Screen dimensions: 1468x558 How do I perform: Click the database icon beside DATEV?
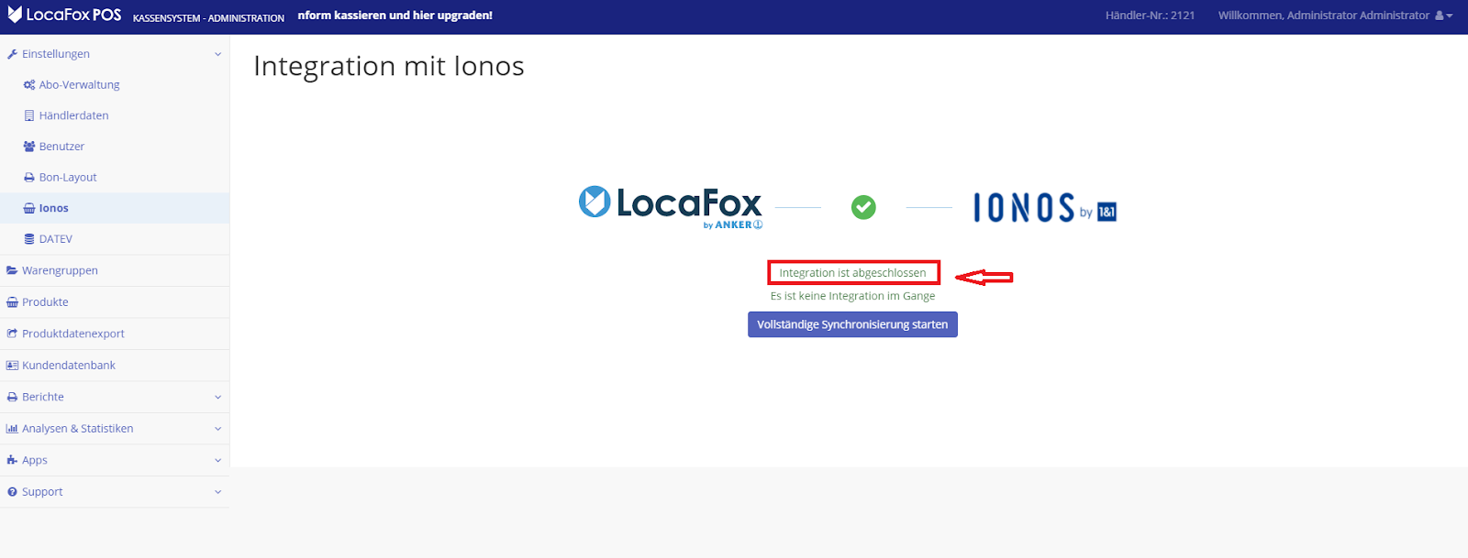(x=29, y=239)
